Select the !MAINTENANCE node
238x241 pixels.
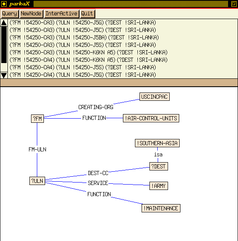click(x=161, y=208)
